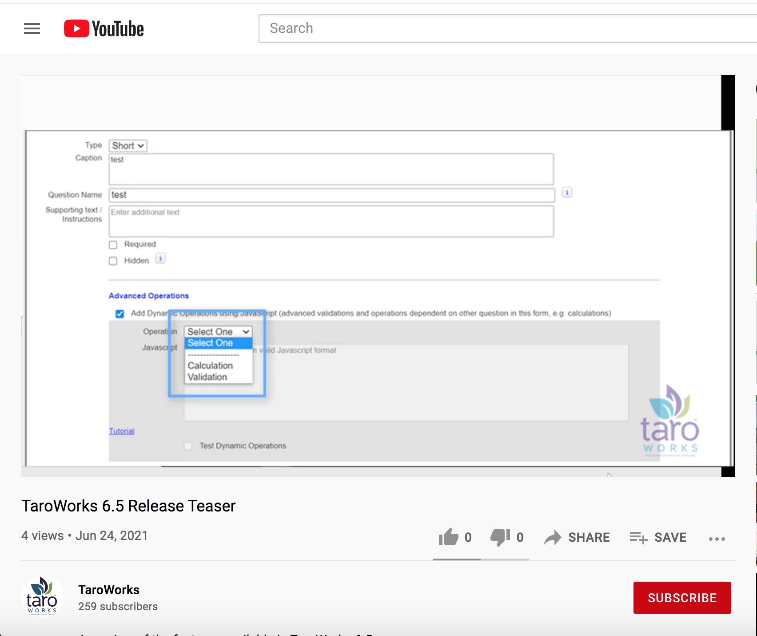Collapse the Operation Select One dropdown
This screenshot has width=757, height=636.
point(218,332)
